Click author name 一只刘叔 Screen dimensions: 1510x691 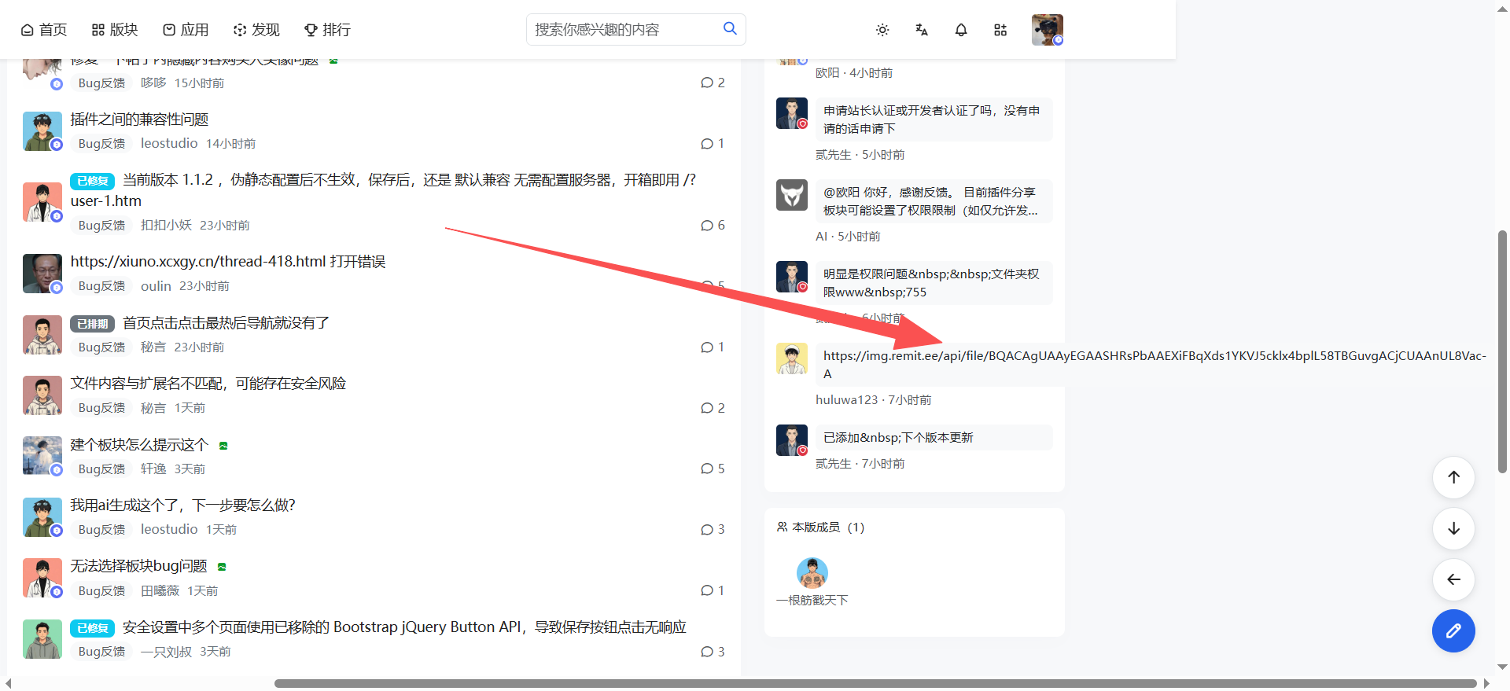pos(166,652)
